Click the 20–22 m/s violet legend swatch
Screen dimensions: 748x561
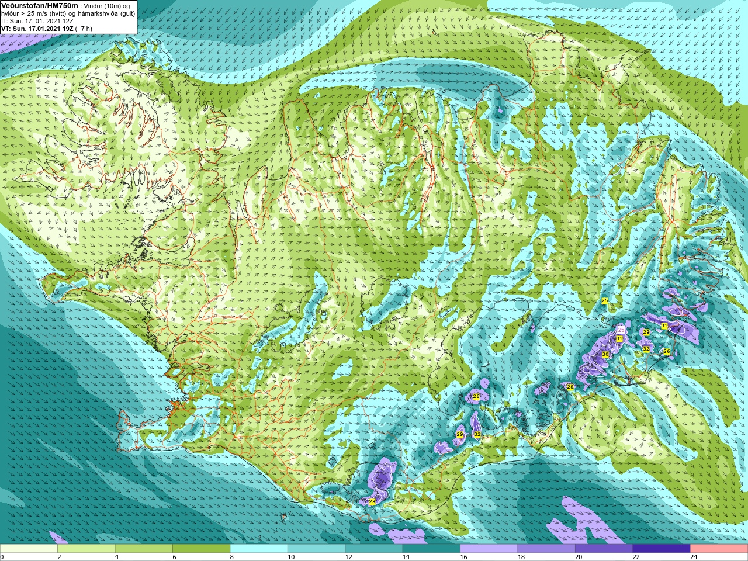(604, 549)
